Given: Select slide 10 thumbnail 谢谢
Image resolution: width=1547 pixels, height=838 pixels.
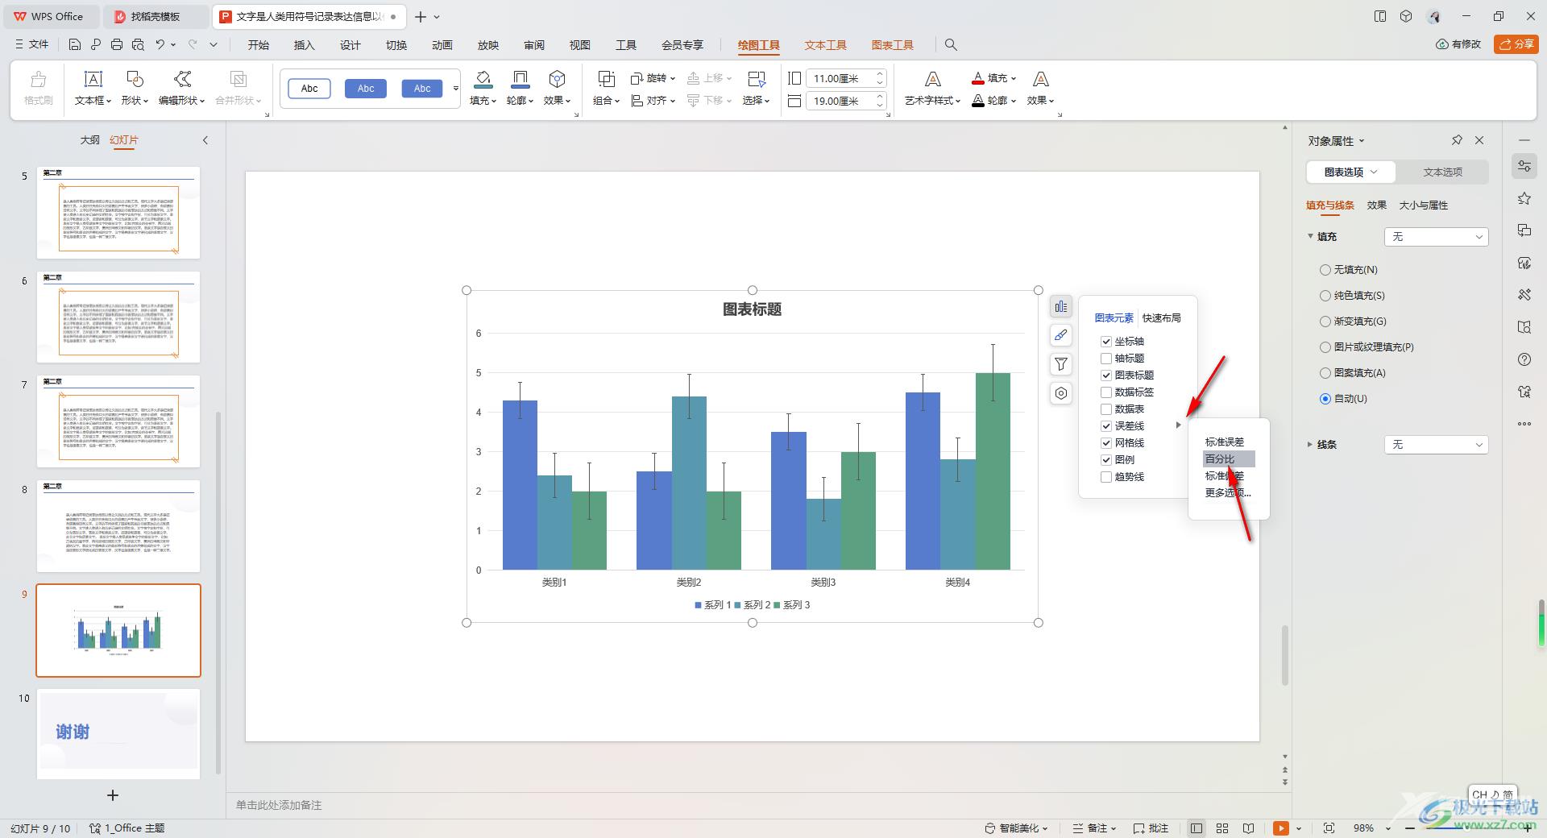Looking at the screenshot, I should click(118, 733).
